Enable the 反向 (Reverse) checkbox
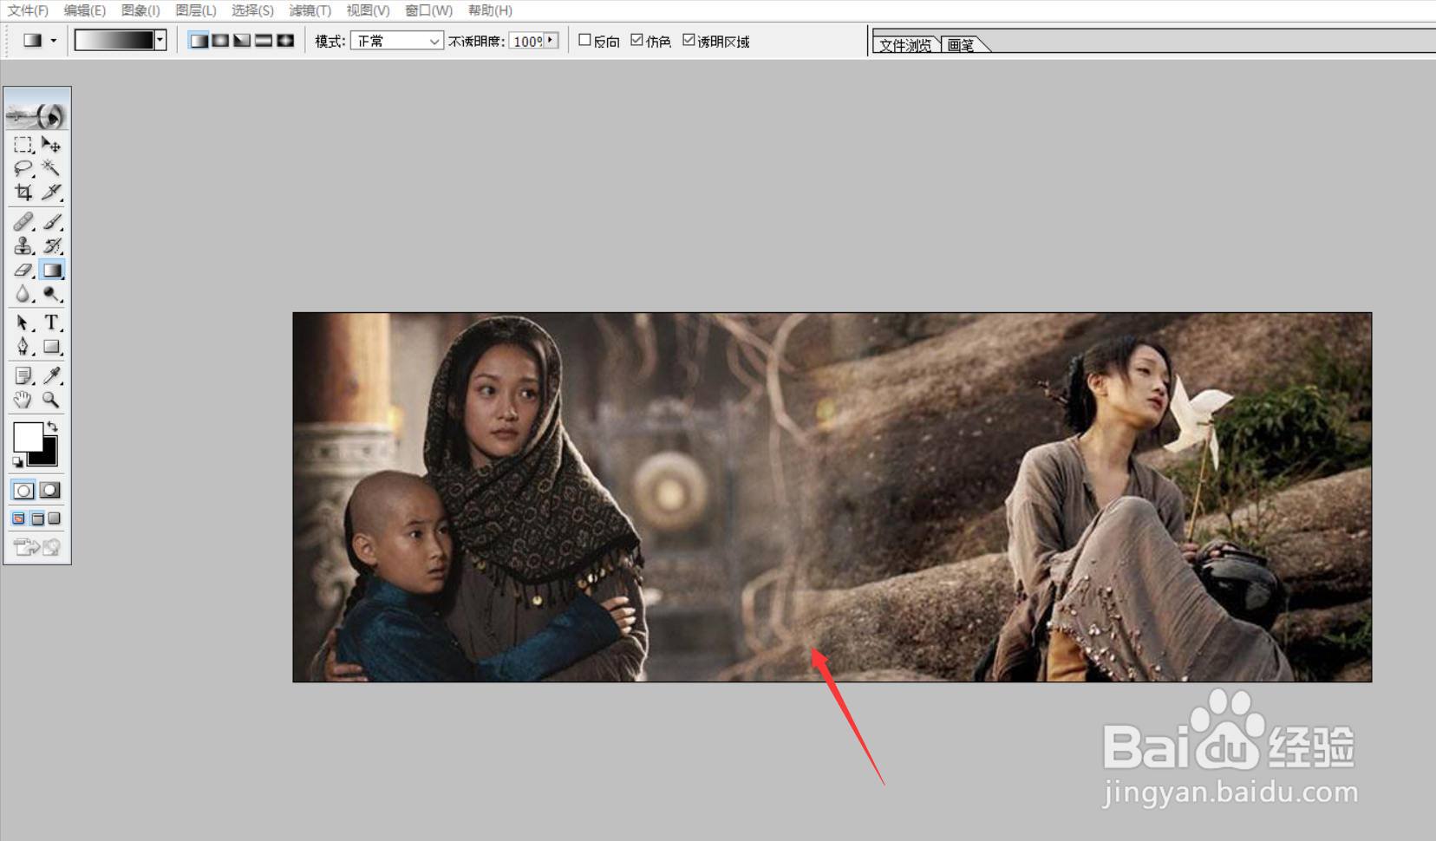 pos(584,40)
